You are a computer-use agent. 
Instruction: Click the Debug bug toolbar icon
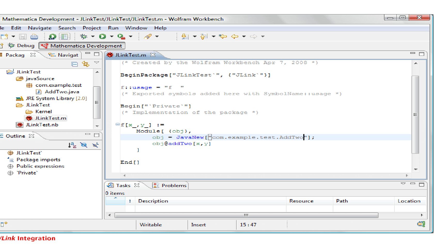tap(83, 37)
